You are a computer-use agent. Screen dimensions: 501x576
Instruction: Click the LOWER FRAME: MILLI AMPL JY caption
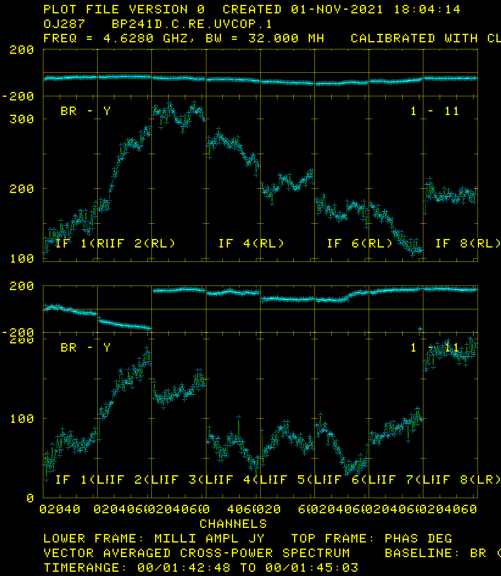tap(154, 539)
